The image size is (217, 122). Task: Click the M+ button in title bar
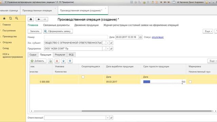165,2
